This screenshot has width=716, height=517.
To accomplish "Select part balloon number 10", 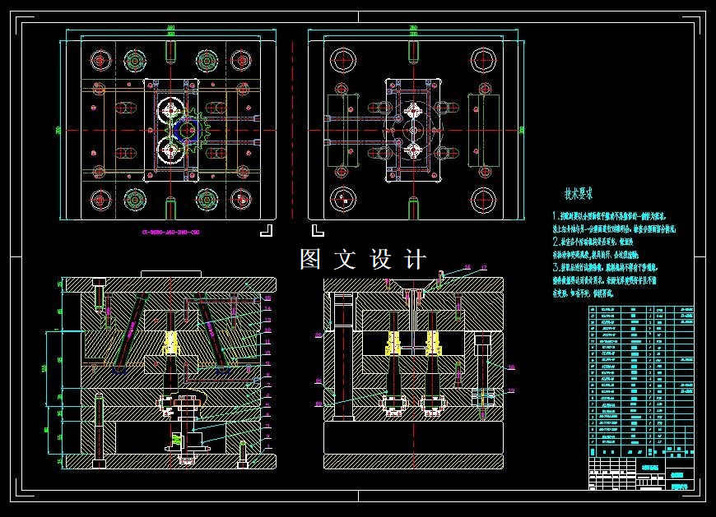I will point(267,353).
